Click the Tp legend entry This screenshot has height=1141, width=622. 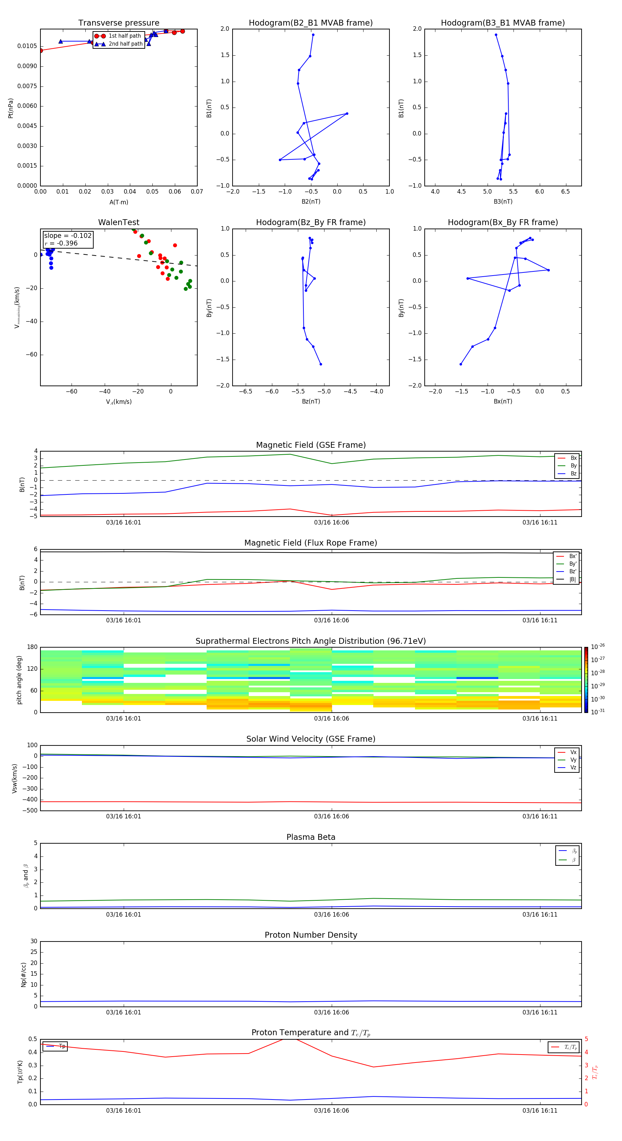(x=56, y=1046)
